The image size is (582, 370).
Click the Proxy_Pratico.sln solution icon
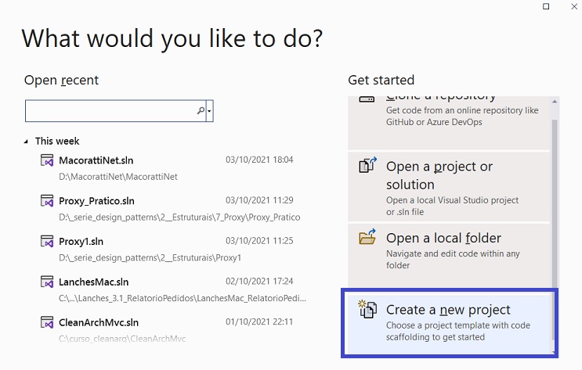pos(47,201)
